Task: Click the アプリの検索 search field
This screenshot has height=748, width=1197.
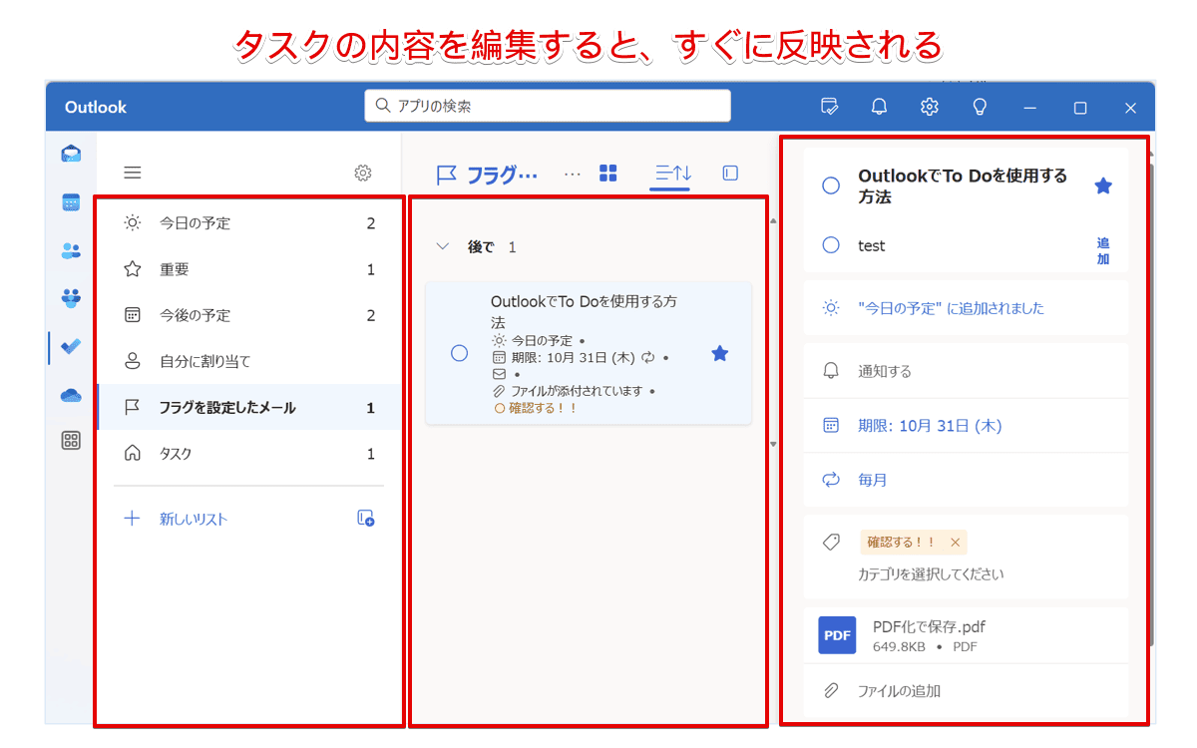Action: 547,105
